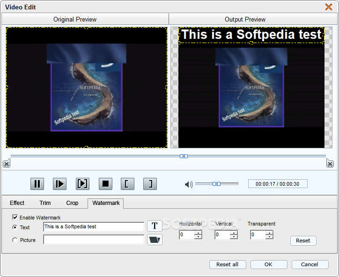
Task: Select the Picture watermark radio button
Action: [x=15, y=240]
